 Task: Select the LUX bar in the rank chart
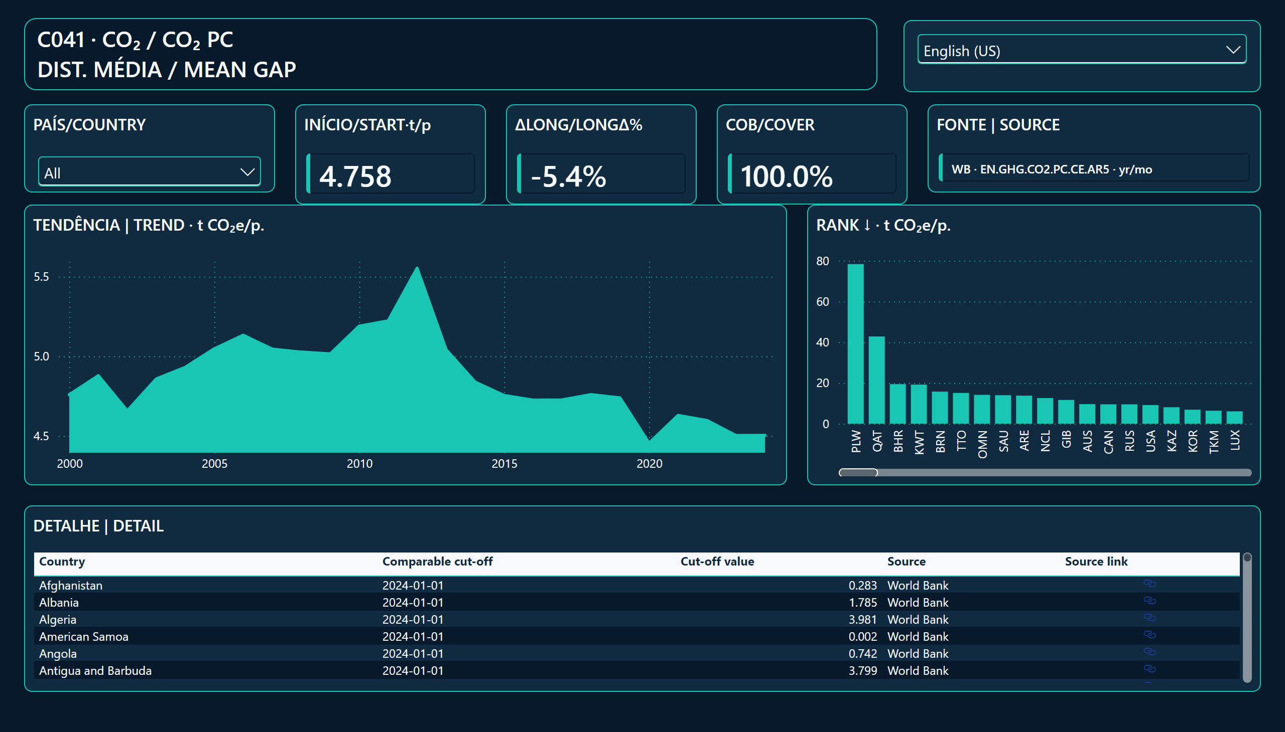(1235, 418)
